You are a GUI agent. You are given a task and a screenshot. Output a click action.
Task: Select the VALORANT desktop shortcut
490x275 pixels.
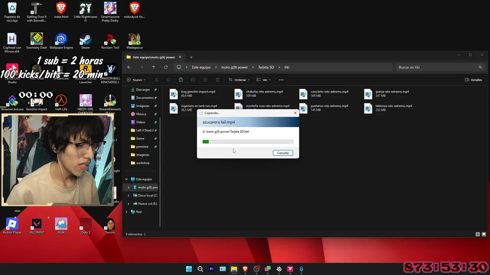(x=37, y=226)
